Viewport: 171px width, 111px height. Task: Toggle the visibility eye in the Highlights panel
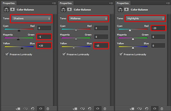[155, 108]
